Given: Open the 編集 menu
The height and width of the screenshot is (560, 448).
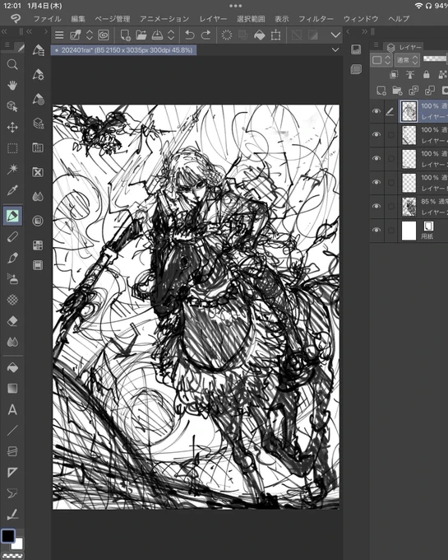Looking at the screenshot, I should coord(78,19).
